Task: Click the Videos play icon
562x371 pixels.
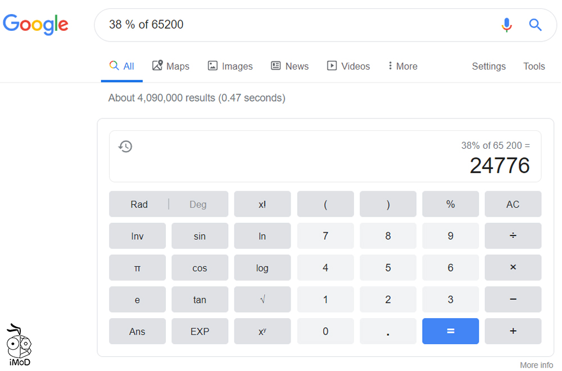Action: [x=332, y=66]
